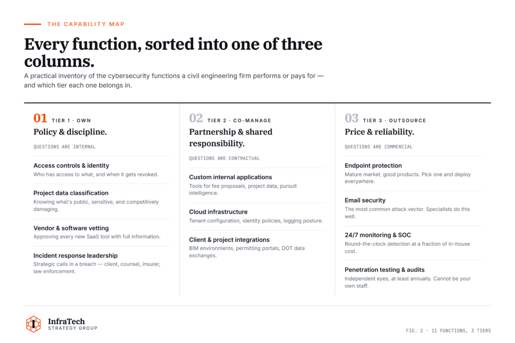
Task: Click the gray 03 tier number
Action: [352, 118]
